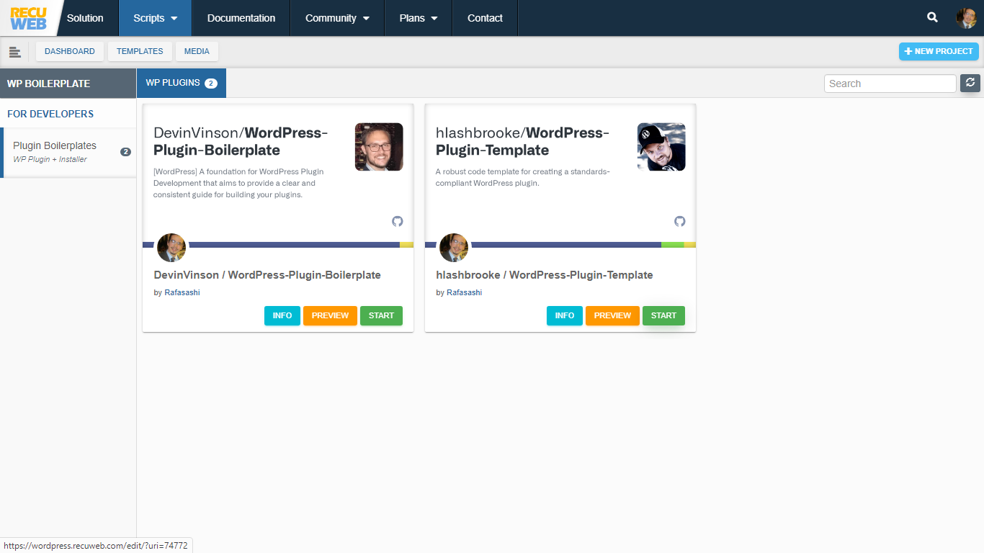Click the DevinVinson / WordPress-Plugin-Boilerplate title
Viewport: 984px width, 553px height.
click(x=267, y=275)
